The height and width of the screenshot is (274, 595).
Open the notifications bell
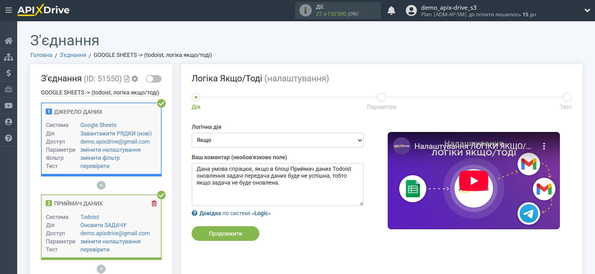click(391, 10)
